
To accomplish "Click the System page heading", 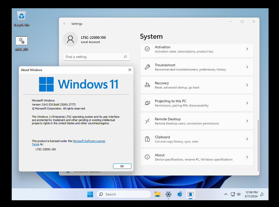I will coord(151,36).
